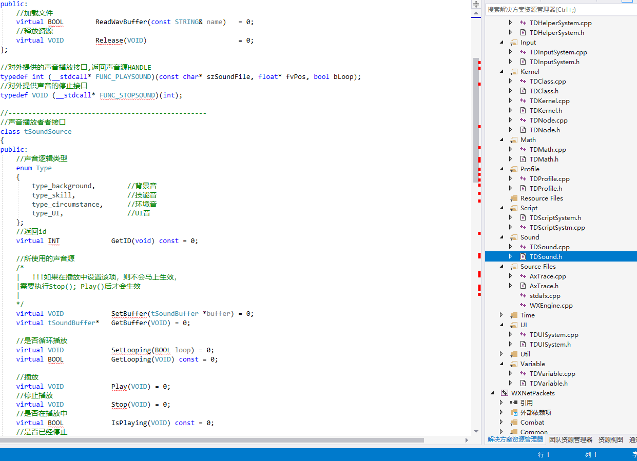The image size is (637, 461).
Task: Click the 引用 references icon
Action: (514, 403)
